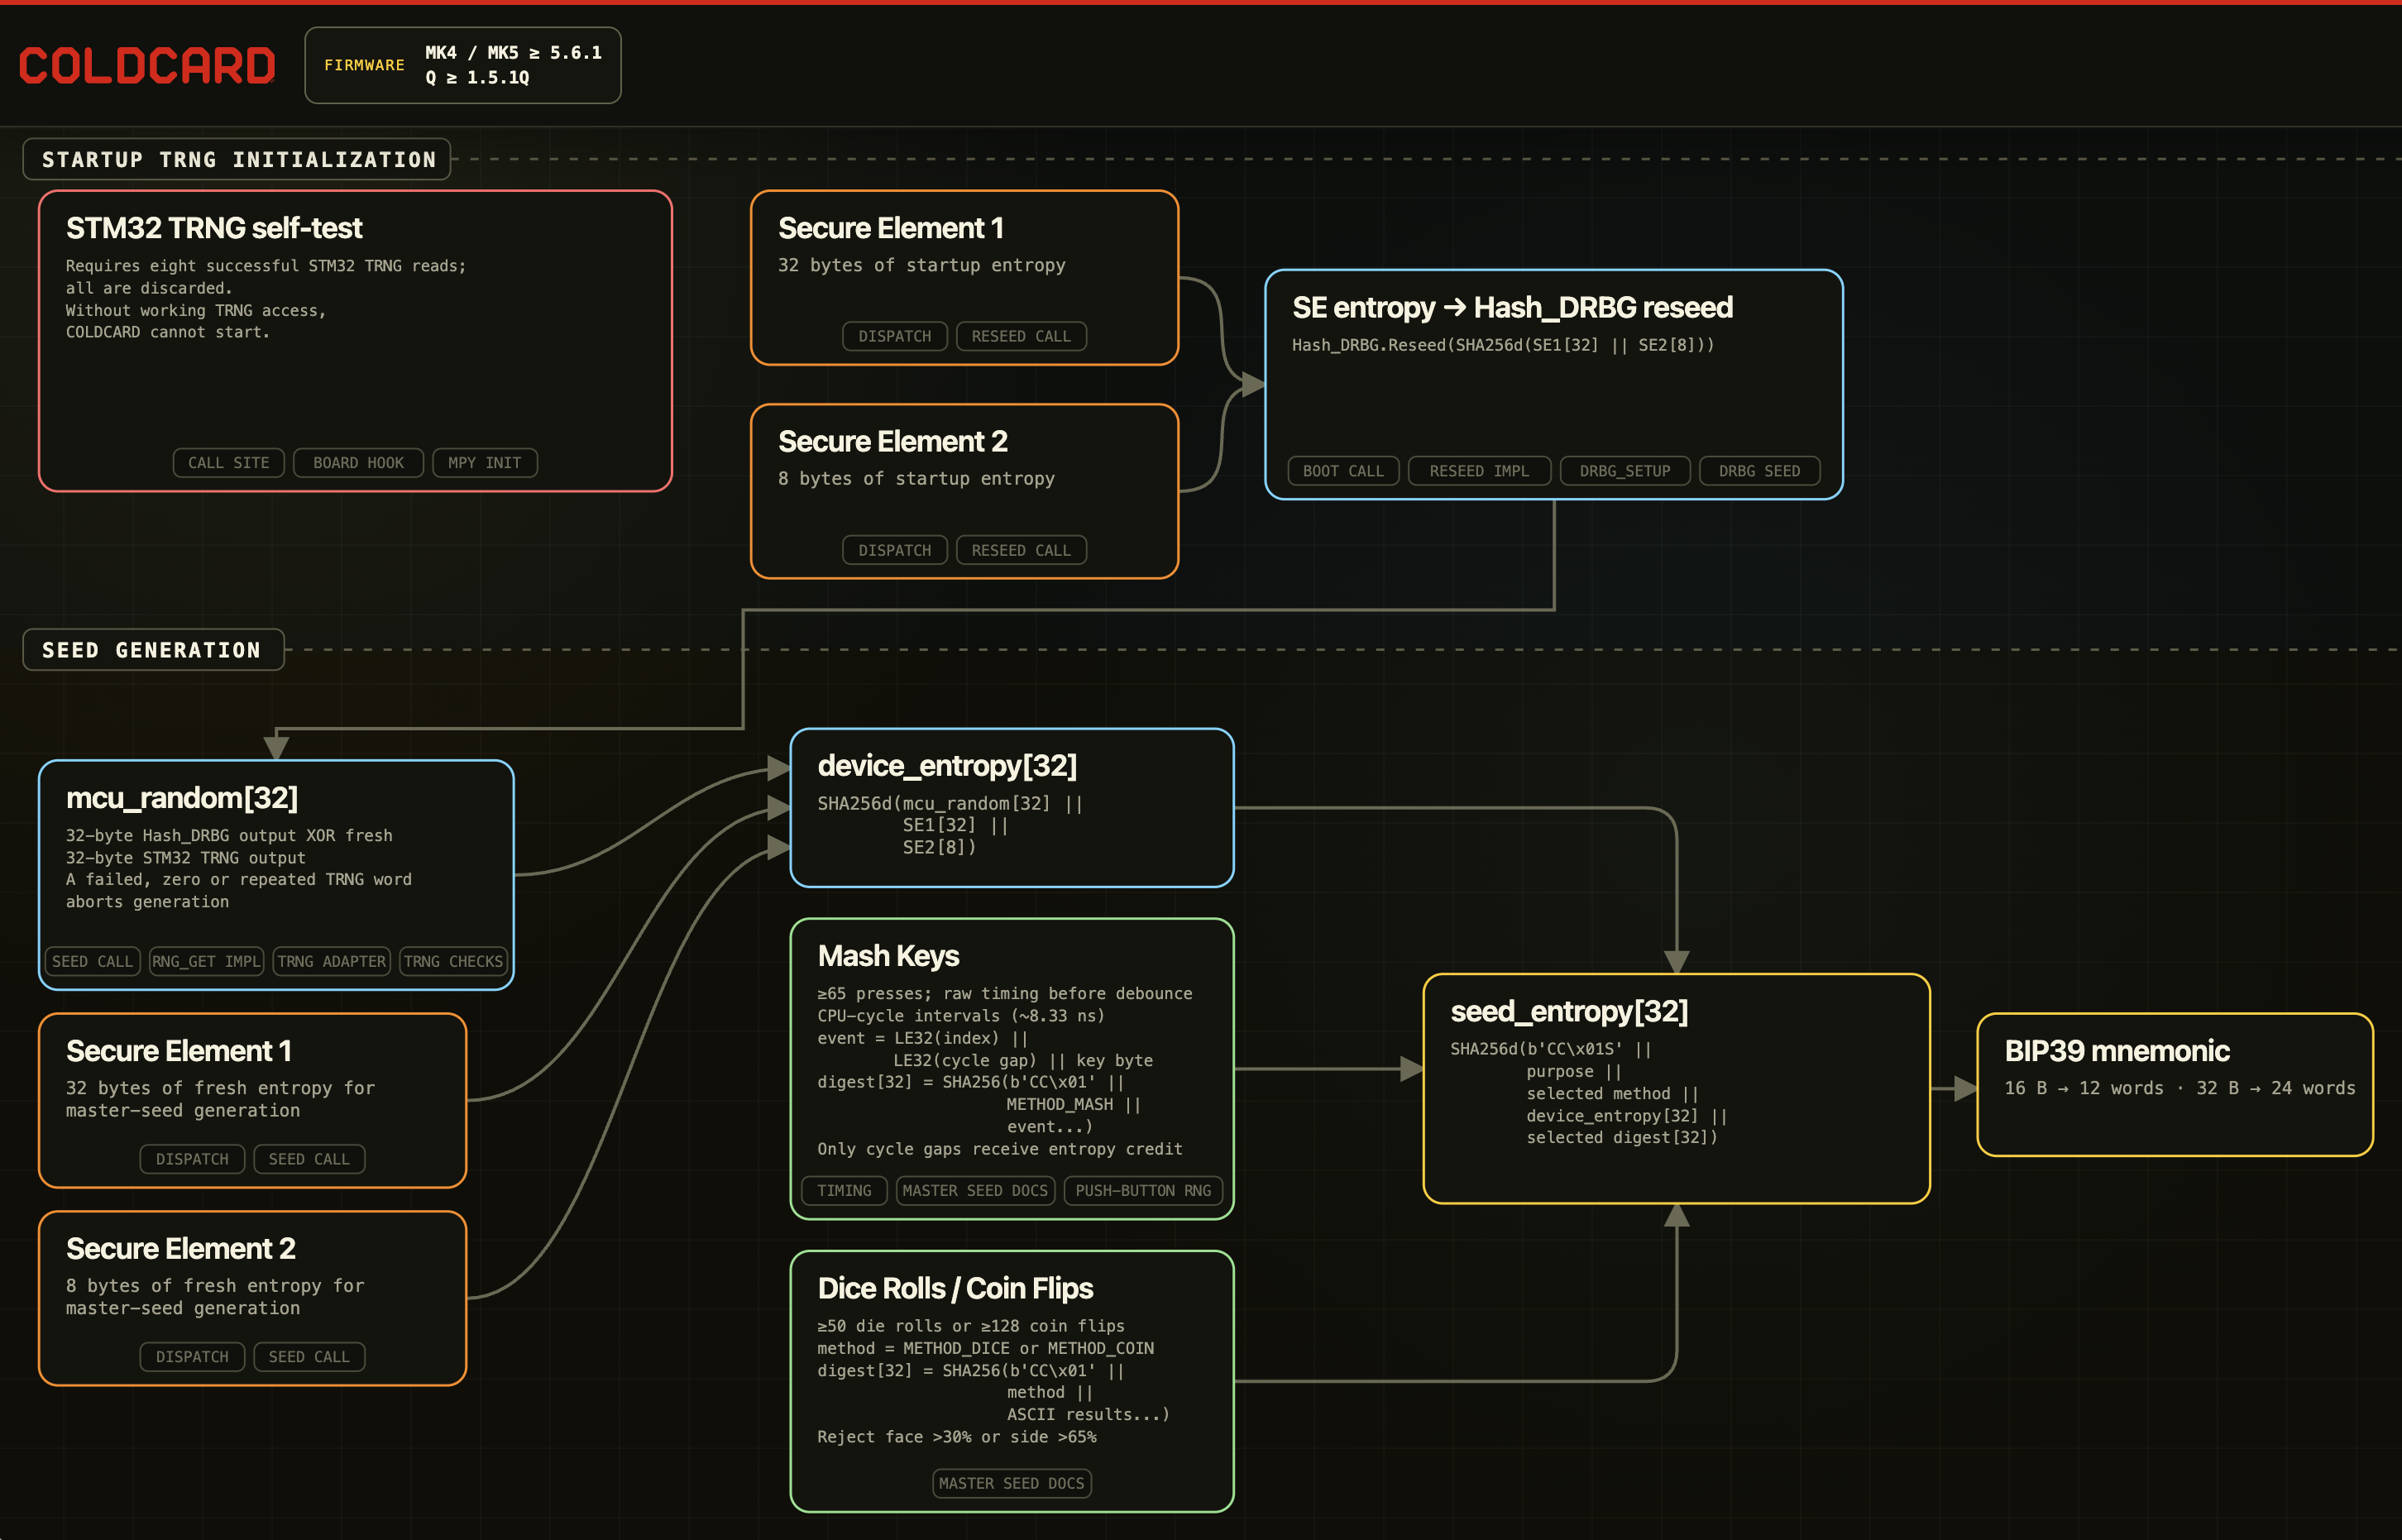
Task: Click '8 bytes of fresh entropy for' text
Action: tap(215, 1286)
